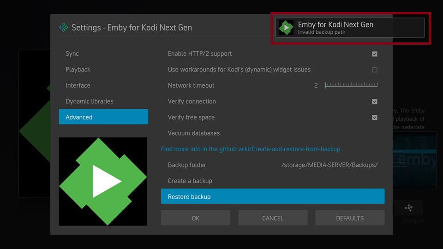Disable the Enable HTTP/2 support checkbox
This screenshot has width=443, height=249.
click(374, 54)
